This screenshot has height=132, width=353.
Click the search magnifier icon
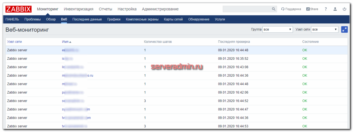pos(273,9)
